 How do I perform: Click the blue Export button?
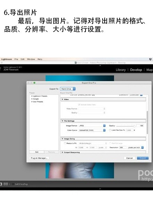click(x=143, y=158)
